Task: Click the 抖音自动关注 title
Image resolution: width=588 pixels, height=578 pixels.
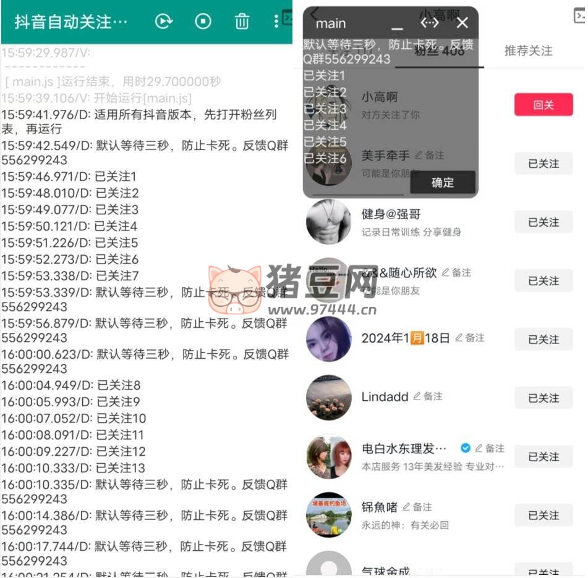Action: point(71,22)
